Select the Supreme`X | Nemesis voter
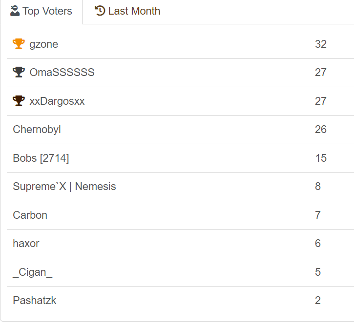This screenshot has height=324, width=354. 64,187
